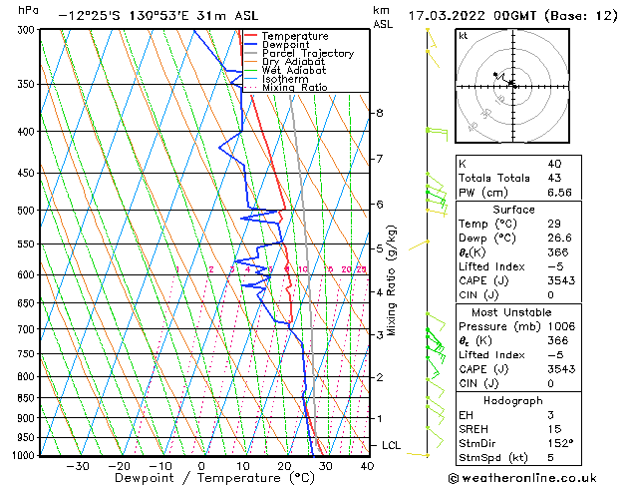This screenshot has height=485, width=627.
Task: Click the '5' km altitude tick label
Action: [380, 248]
